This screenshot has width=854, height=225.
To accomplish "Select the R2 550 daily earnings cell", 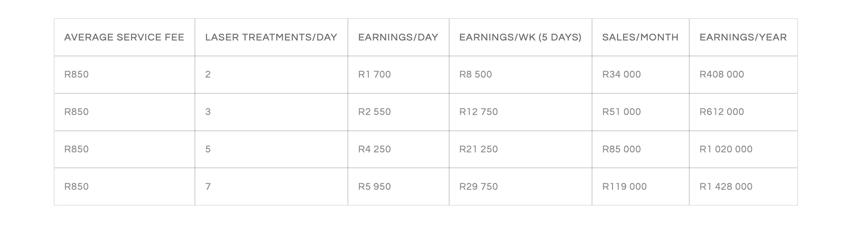I will point(374,112).
